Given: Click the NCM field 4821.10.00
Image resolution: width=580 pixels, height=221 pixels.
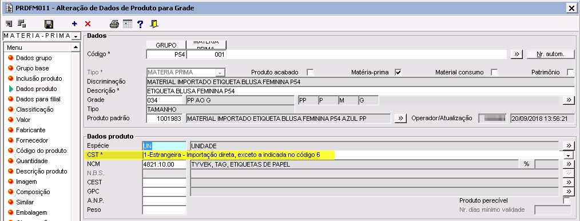Looking at the screenshot, I should [x=165, y=164].
